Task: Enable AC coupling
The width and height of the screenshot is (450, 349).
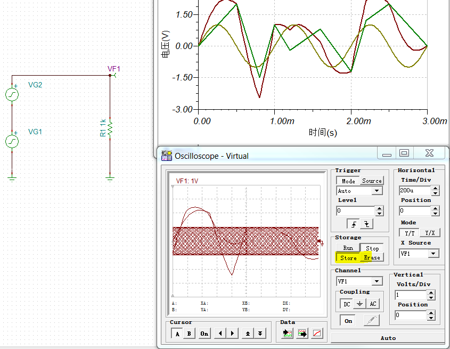Action: (373, 304)
